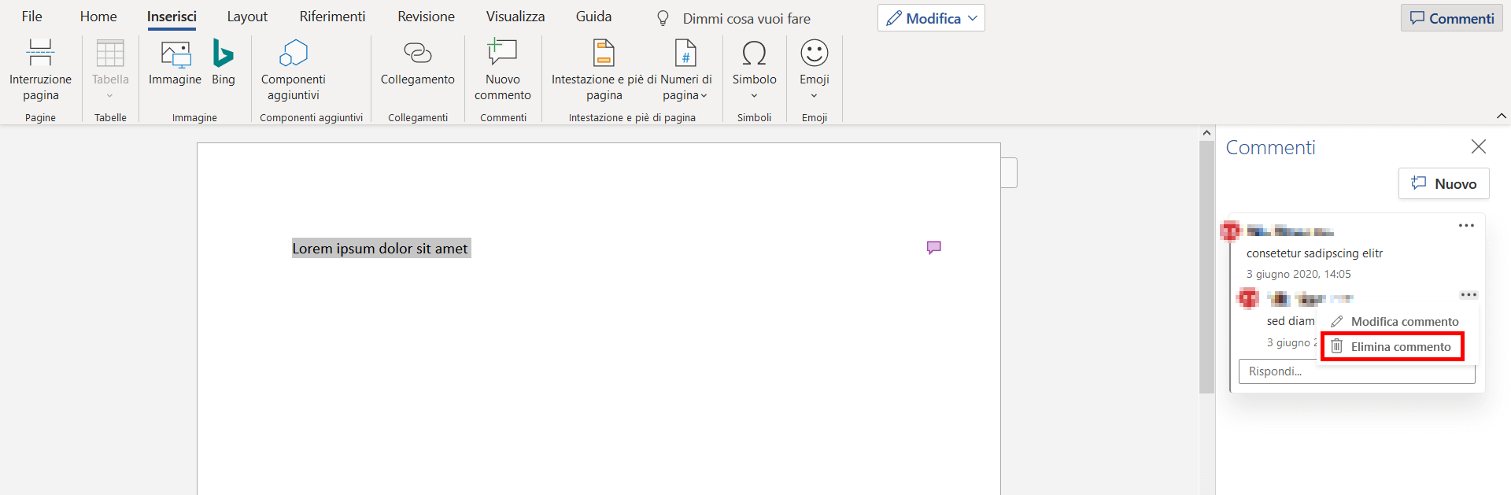Click Nuovo in the comments pane
The height and width of the screenshot is (495, 1511).
1443,183
